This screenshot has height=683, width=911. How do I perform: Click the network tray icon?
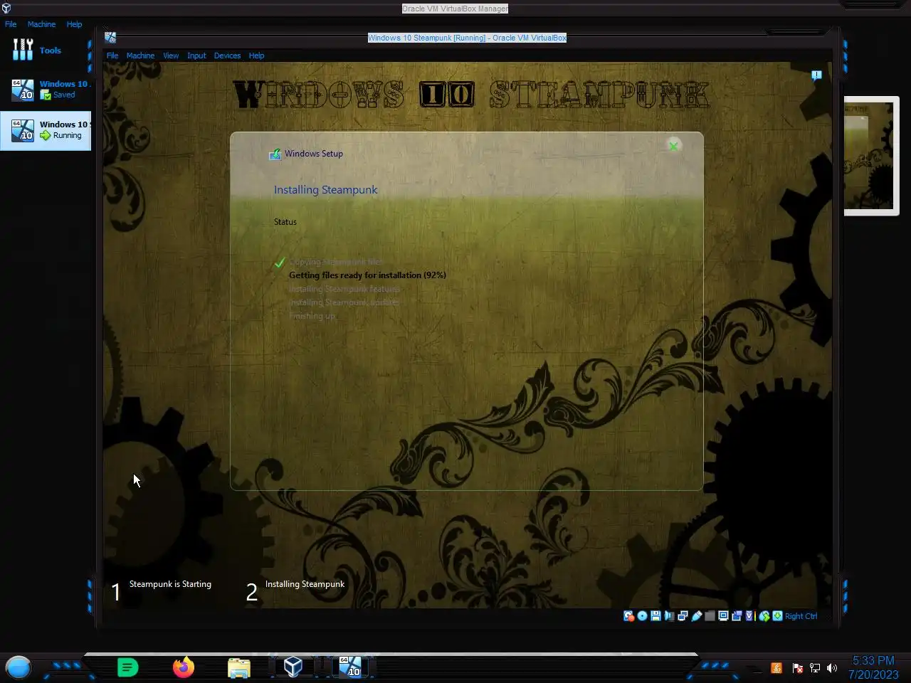[815, 668]
